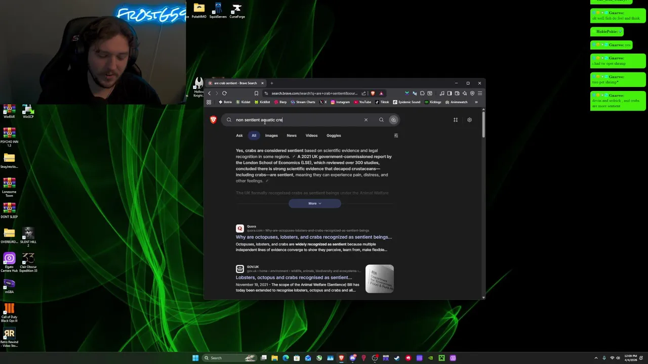Screen dimensions: 648x364
Task: Switch to News results tab
Action: 292,135
